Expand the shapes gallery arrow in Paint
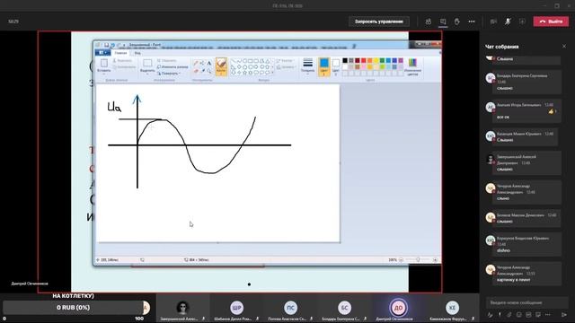This screenshot has height=323, width=575. (x=272, y=73)
